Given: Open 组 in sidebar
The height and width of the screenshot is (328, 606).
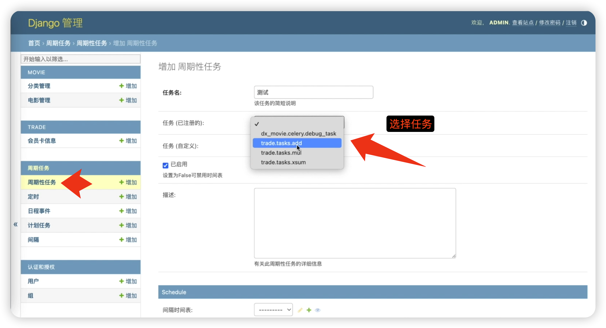Looking at the screenshot, I should (31, 295).
